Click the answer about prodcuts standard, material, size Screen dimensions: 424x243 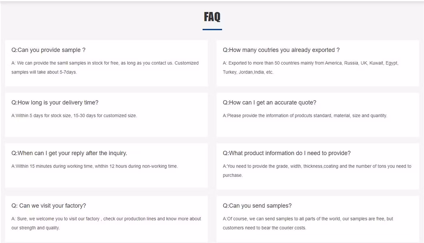click(x=305, y=115)
